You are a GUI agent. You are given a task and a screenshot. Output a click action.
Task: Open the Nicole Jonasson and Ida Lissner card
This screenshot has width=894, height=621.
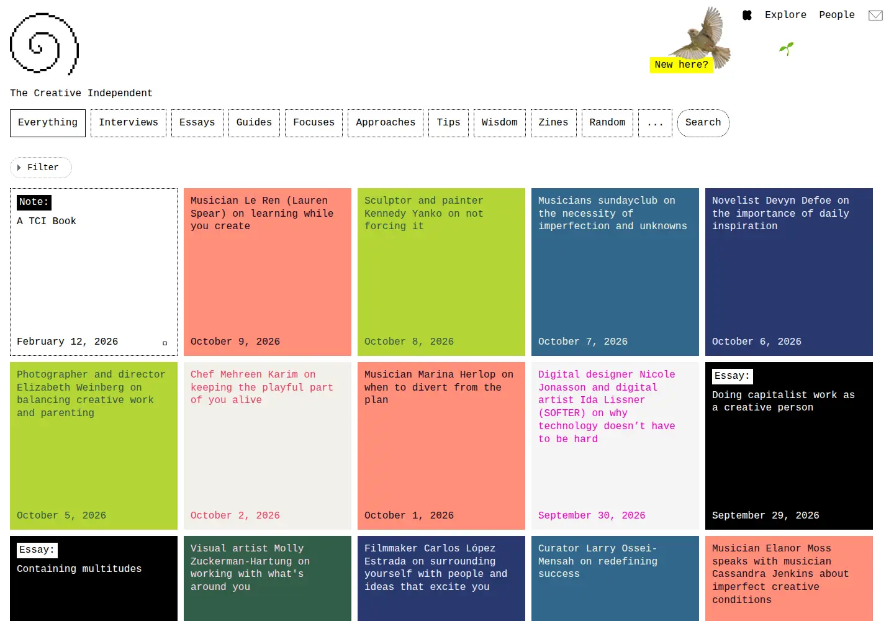[x=615, y=446]
